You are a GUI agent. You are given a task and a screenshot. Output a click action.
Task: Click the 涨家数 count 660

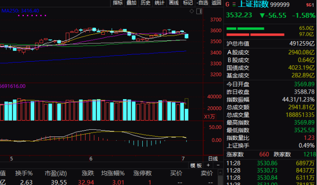pyautogui.click(x=264, y=154)
